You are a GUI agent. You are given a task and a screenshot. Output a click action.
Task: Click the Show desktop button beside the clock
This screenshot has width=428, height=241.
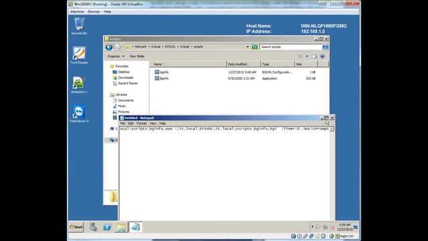click(x=356, y=227)
